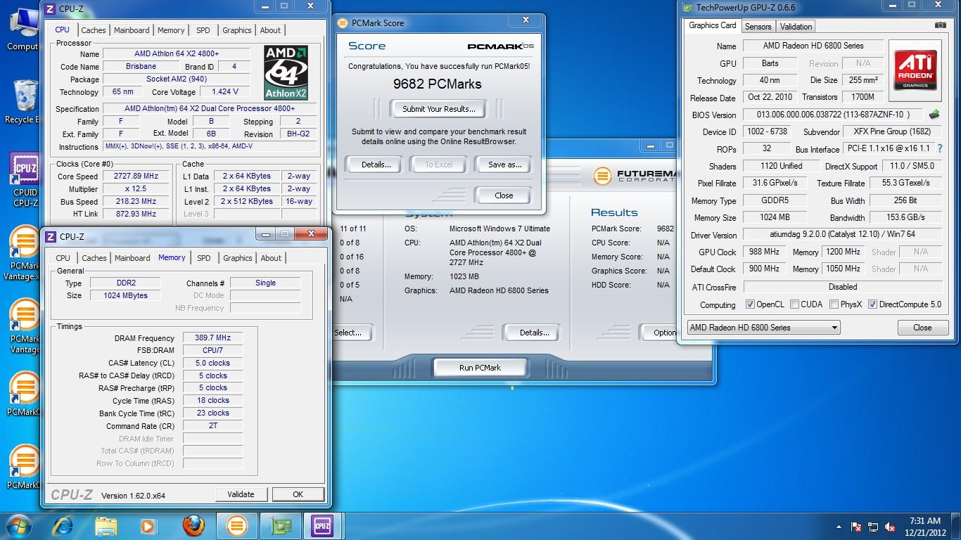Viewport: 961px width, 540px height.
Task: Open the About tab in top CPU-Z window
Action: tap(270, 30)
